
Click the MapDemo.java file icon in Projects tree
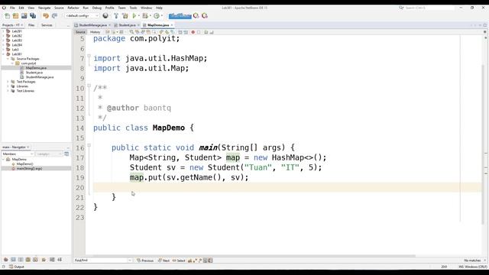point(22,68)
